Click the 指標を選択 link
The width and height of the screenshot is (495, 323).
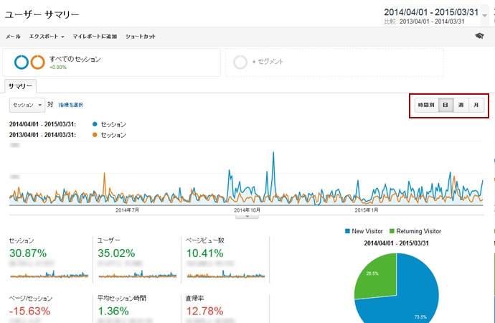(x=71, y=105)
